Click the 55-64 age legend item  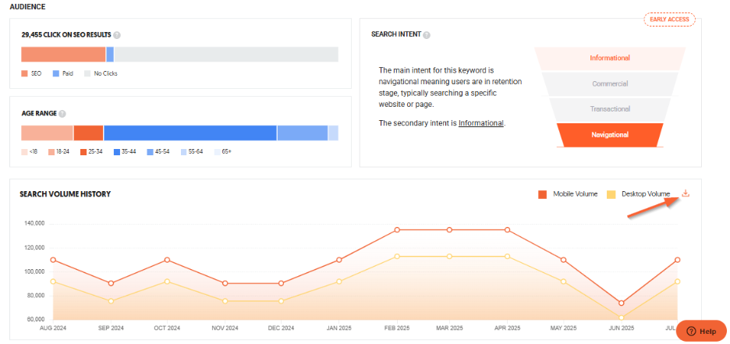(192, 152)
